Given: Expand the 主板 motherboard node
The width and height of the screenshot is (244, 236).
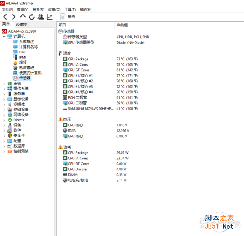Looking at the screenshot, I should pos(4,84).
